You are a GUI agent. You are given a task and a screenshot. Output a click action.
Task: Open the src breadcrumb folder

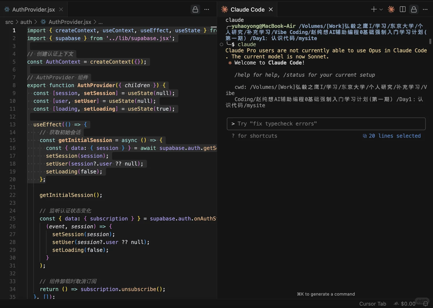[9, 22]
